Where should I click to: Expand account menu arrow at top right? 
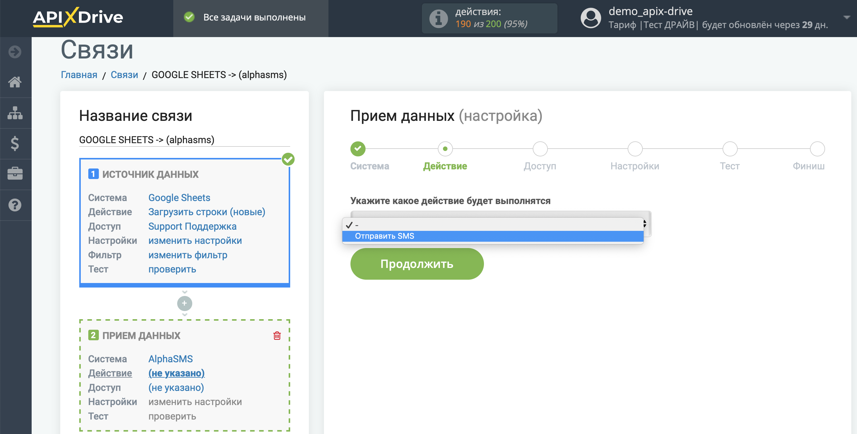pyautogui.click(x=847, y=17)
